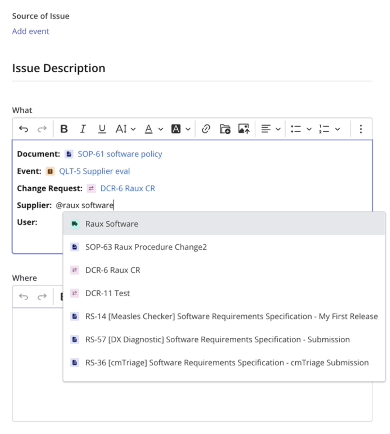This screenshot has height=434, width=390.
Task: Toggle underline formatting in What editor
Action: pyautogui.click(x=102, y=129)
